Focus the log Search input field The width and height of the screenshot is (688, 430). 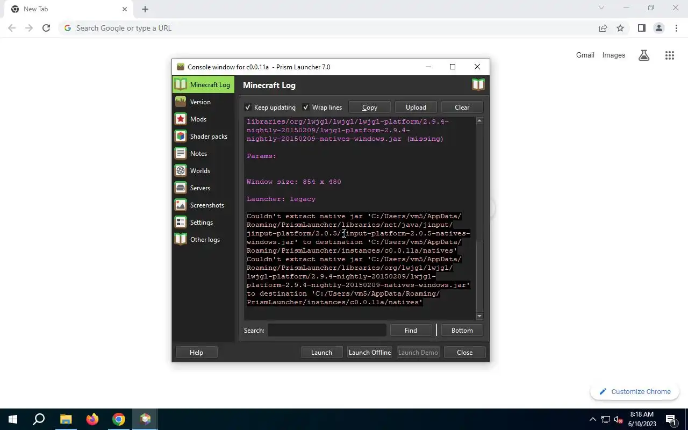click(327, 330)
